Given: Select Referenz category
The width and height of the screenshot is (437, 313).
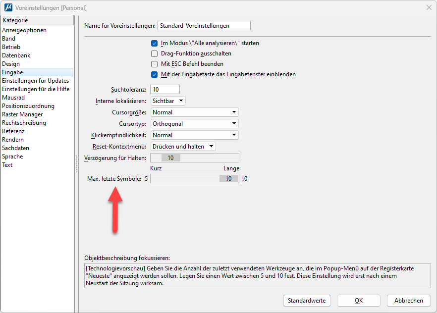Looking at the screenshot, I should point(37,131).
